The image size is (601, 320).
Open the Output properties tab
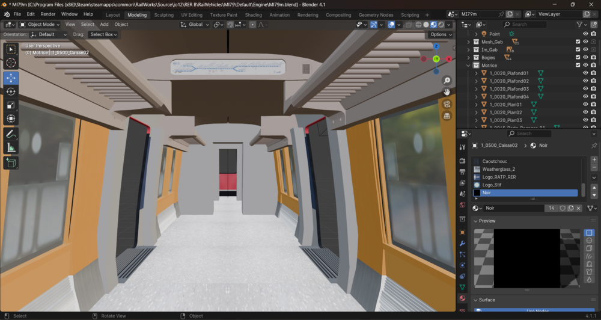click(463, 172)
